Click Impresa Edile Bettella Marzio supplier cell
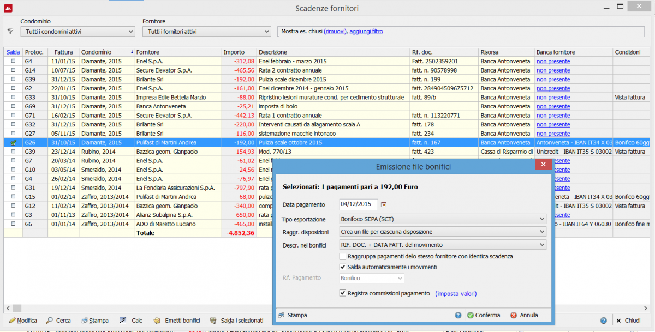This screenshot has height=332, width=655. pos(178,97)
